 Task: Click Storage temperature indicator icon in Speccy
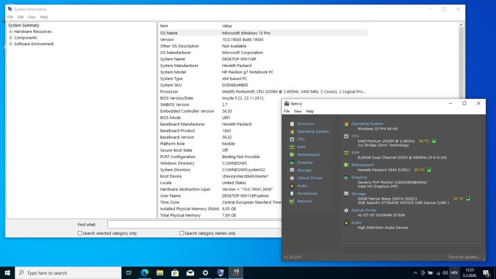468,199
